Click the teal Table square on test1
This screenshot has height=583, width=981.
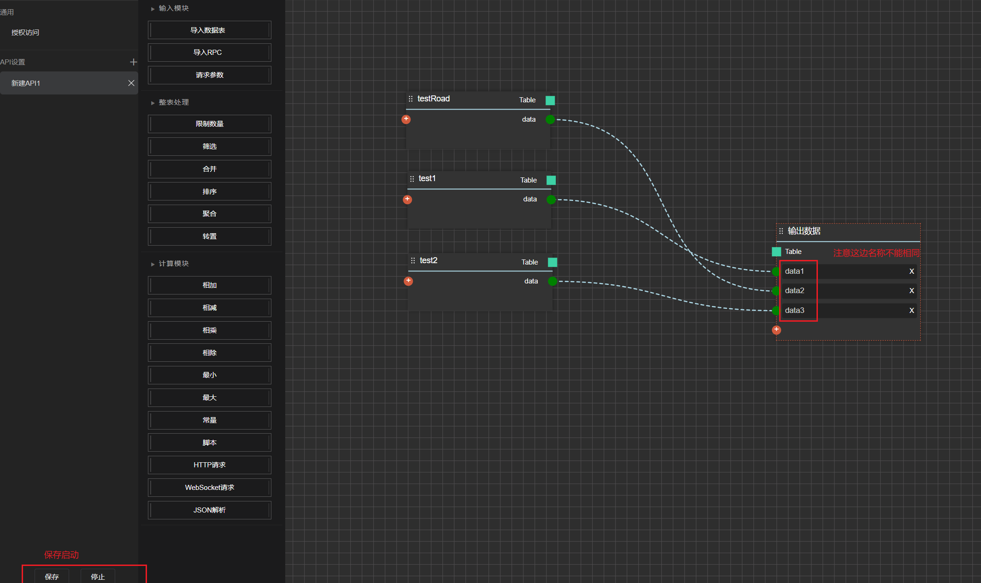click(551, 180)
